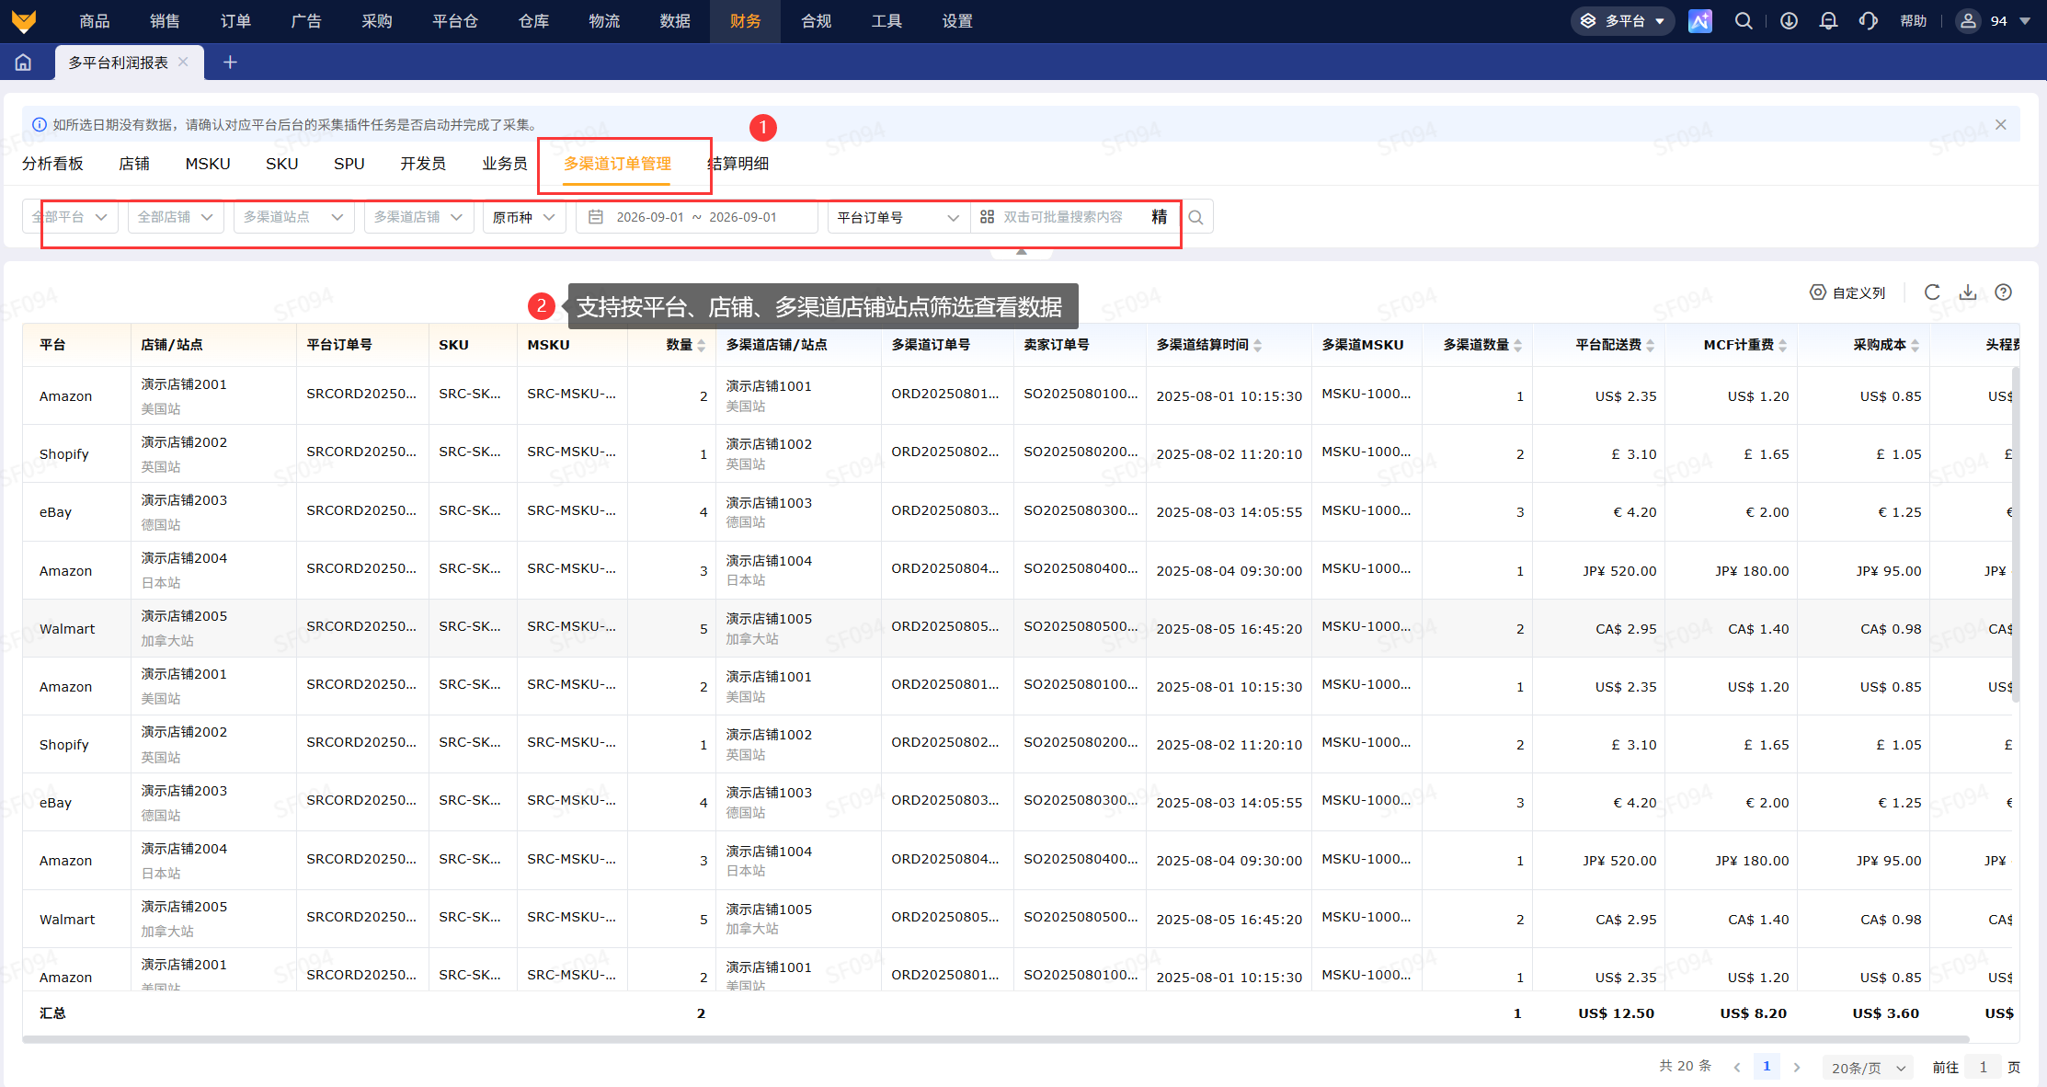Image resolution: width=2047 pixels, height=1087 pixels.
Task: Open the 20条/页 page size dropdown
Action: (x=1868, y=1068)
